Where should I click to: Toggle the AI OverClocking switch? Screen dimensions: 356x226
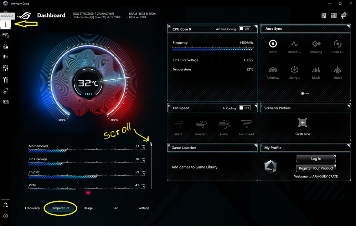(245, 29)
